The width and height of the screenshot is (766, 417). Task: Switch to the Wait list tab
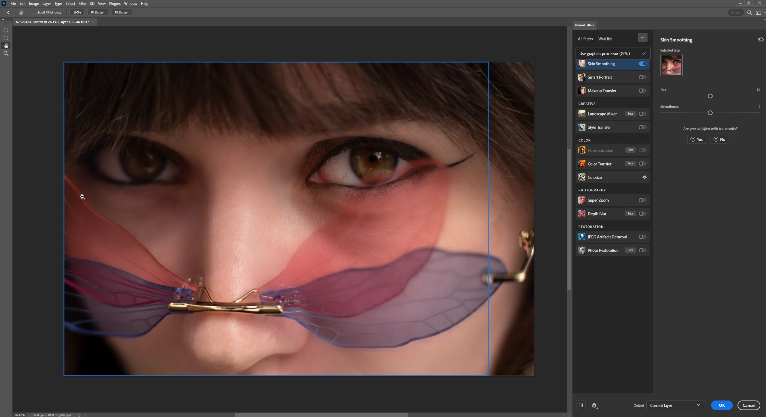click(605, 39)
